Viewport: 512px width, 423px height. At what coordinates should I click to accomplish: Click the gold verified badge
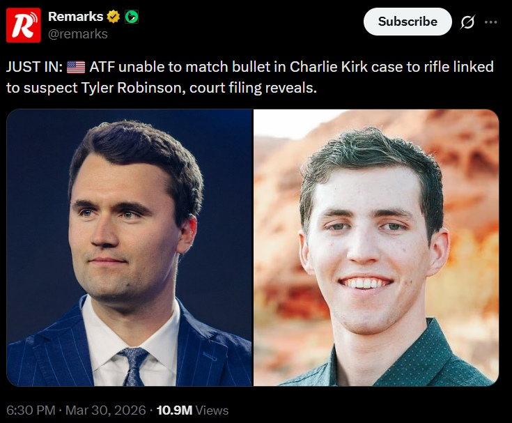pyautogui.click(x=114, y=16)
